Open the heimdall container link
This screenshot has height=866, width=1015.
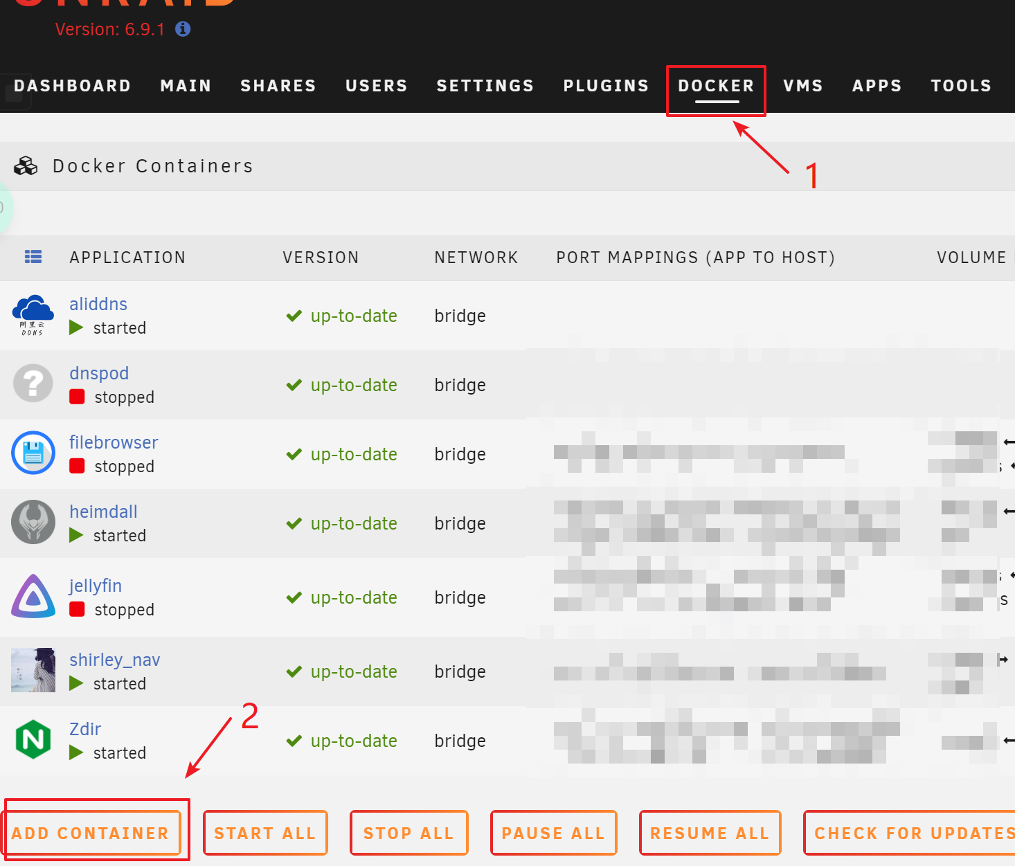click(x=103, y=512)
